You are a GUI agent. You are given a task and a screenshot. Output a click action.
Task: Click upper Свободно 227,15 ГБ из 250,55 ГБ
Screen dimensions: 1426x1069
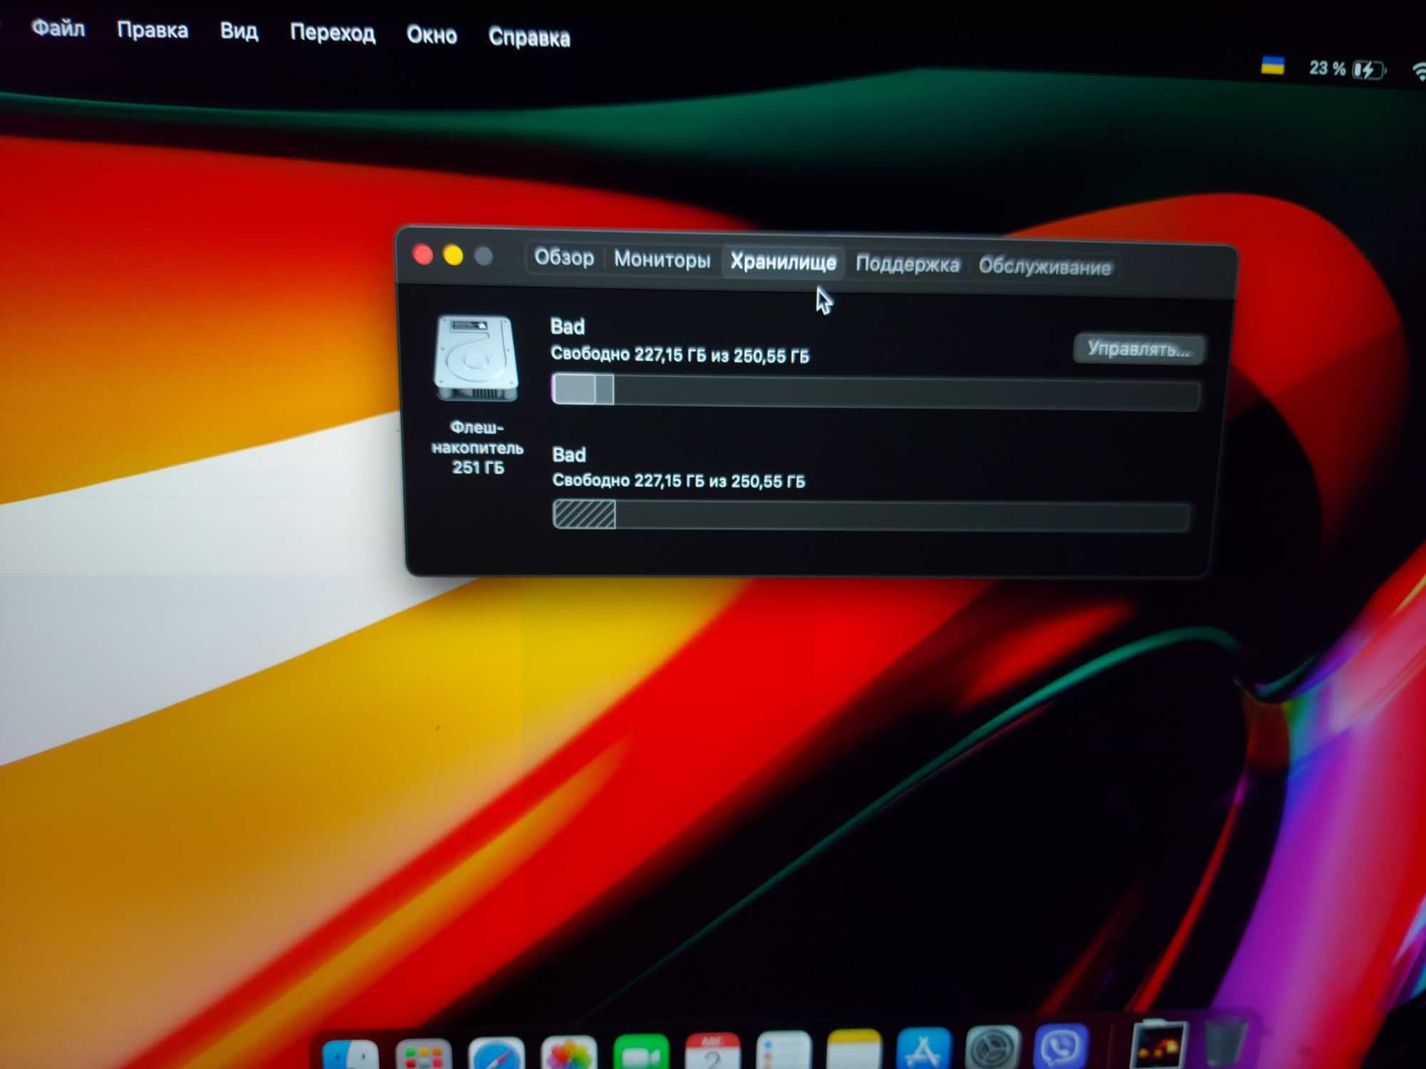coord(679,355)
